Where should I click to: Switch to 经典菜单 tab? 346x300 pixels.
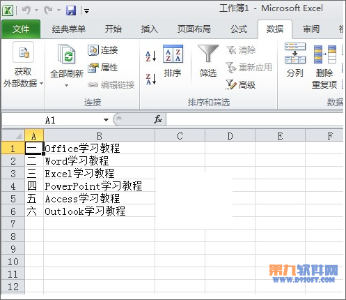click(x=69, y=29)
